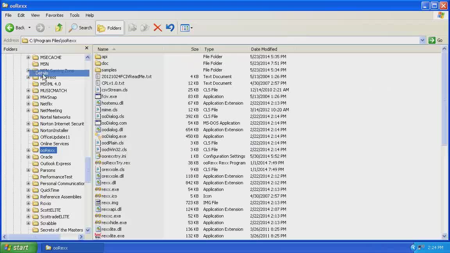Click the ooRexx taskbar button

(x=72, y=248)
